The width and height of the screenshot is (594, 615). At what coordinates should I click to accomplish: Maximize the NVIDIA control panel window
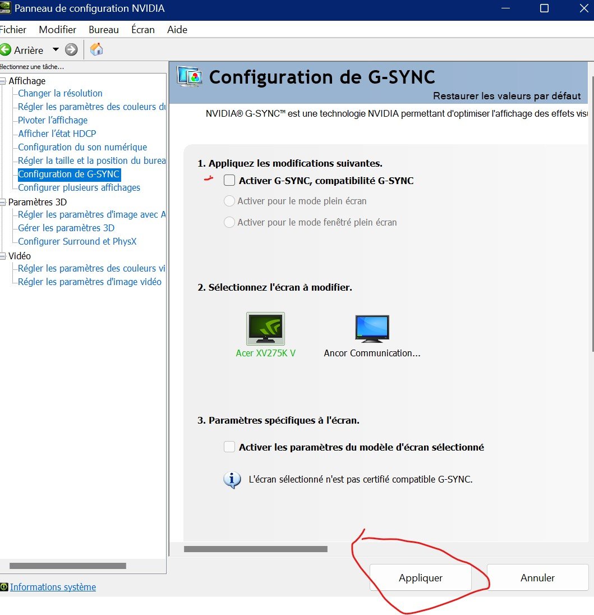point(544,8)
